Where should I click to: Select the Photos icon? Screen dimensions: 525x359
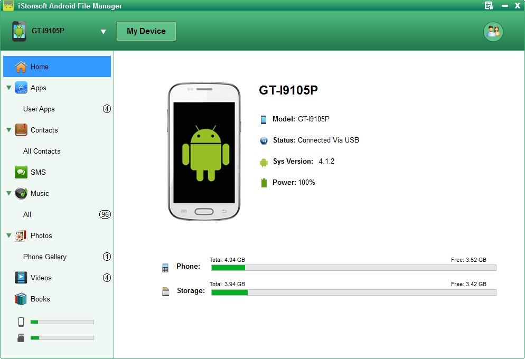pyautogui.click(x=21, y=235)
